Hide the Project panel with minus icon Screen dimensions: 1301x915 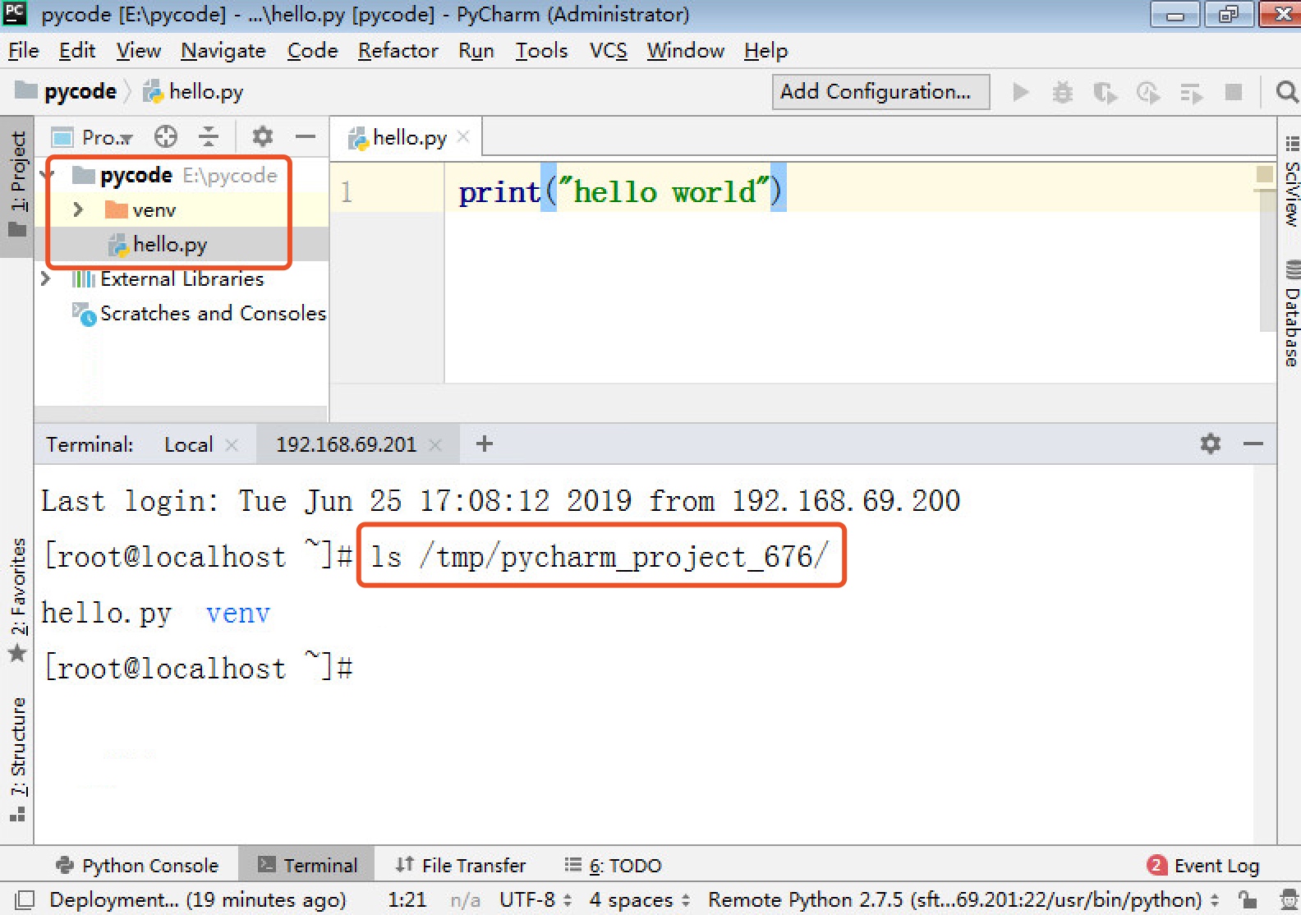(306, 136)
